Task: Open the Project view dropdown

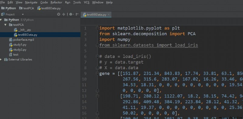Action: tap(23, 14)
